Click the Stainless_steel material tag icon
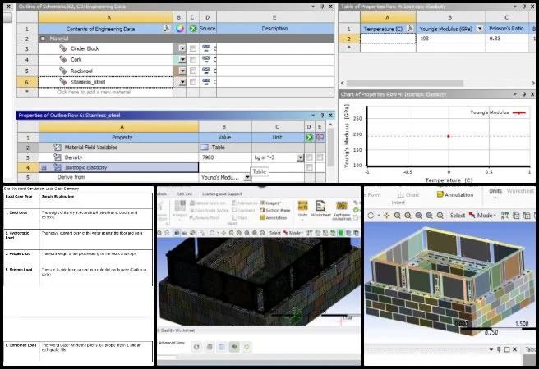The image size is (539, 369). (x=63, y=82)
